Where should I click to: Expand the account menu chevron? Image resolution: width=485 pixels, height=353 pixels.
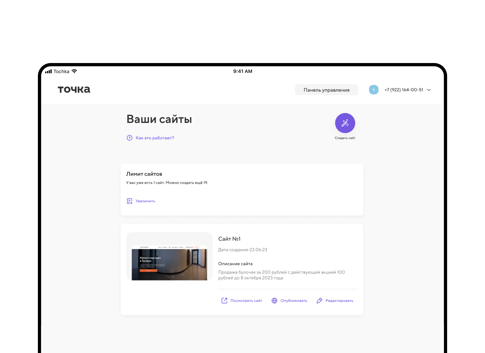click(x=429, y=90)
